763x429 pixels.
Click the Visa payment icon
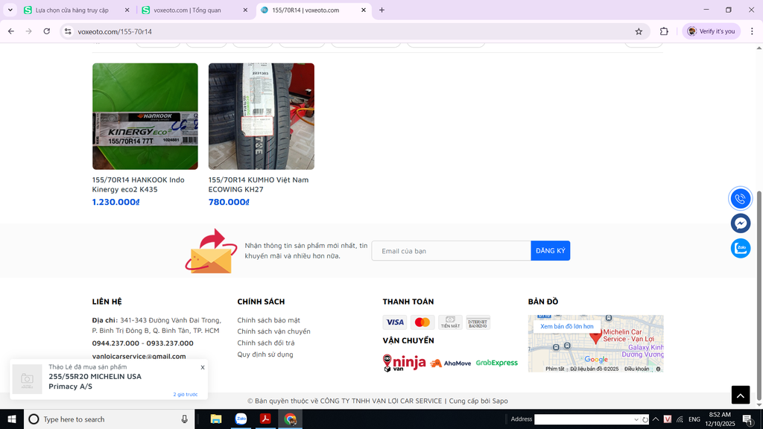point(395,322)
